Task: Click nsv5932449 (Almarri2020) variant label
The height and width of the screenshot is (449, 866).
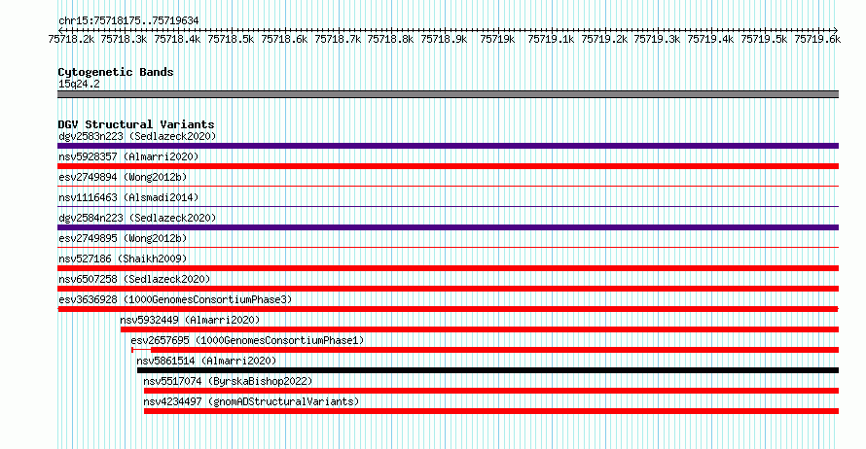Action: pos(190,320)
